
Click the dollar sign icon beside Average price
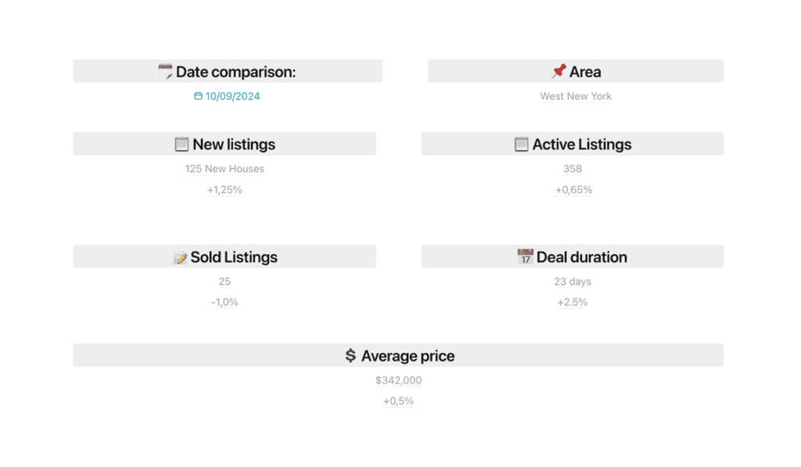(x=350, y=356)
